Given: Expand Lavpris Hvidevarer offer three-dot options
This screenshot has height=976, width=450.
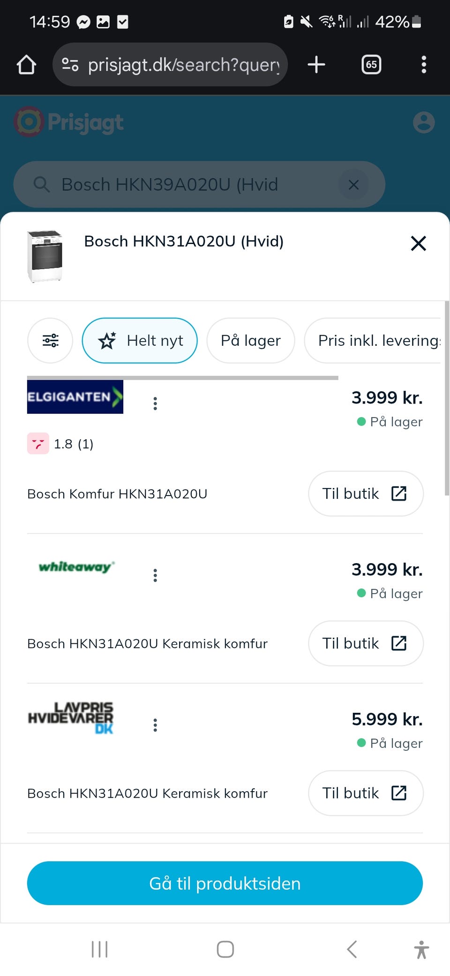Looking at the screenshot, I should point(155,725).
